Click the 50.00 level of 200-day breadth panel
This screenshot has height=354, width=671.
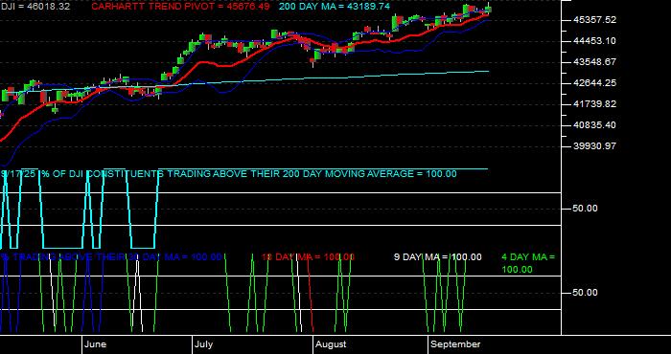coord(585,209)
